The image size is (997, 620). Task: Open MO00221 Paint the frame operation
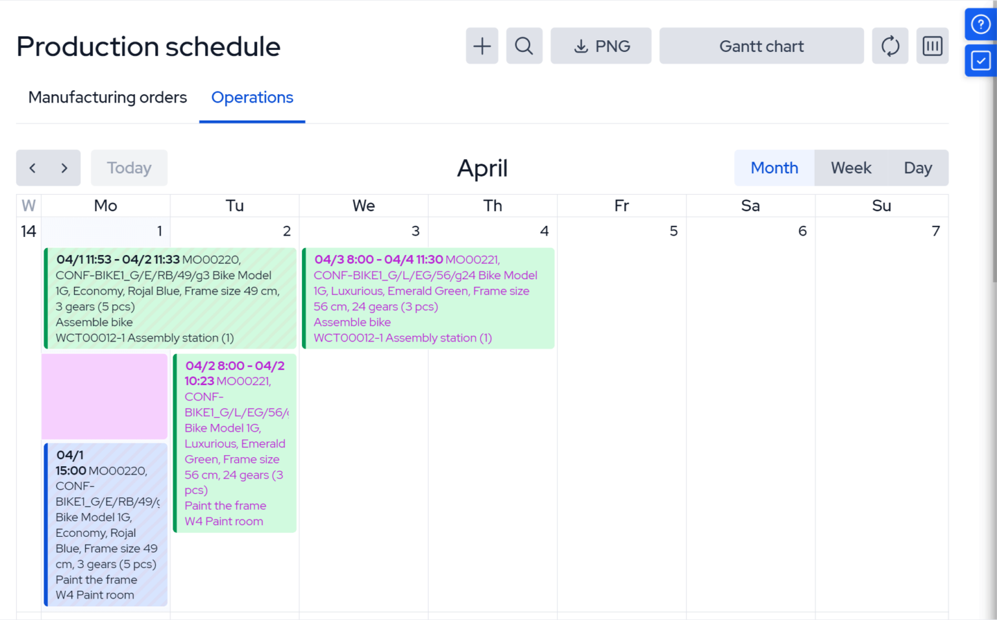(x=235, y=443)
